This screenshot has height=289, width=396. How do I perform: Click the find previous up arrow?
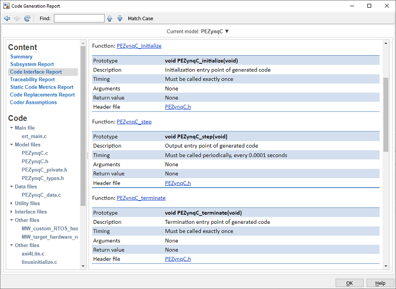point(110,19)
